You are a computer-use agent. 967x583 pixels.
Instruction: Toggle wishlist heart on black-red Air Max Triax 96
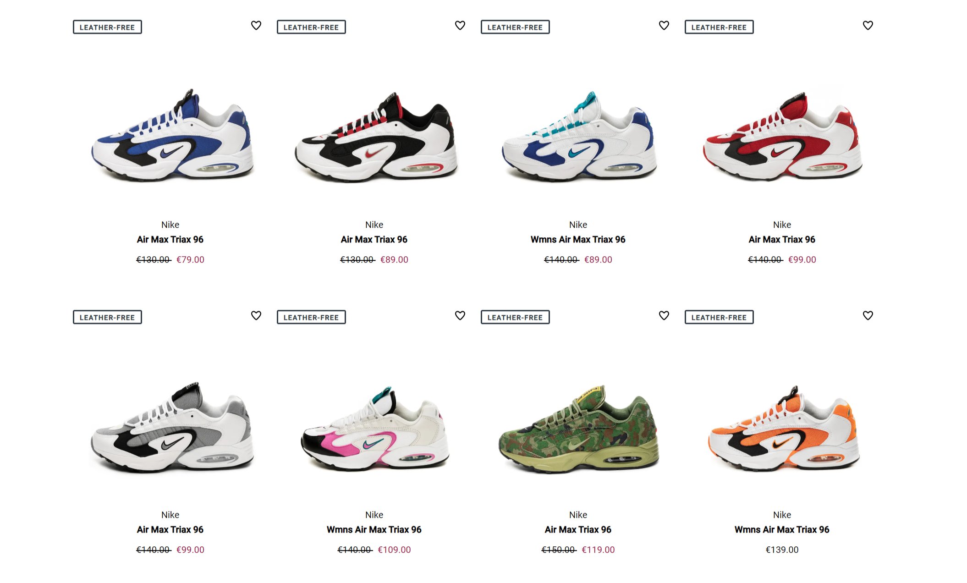point(460,26)
